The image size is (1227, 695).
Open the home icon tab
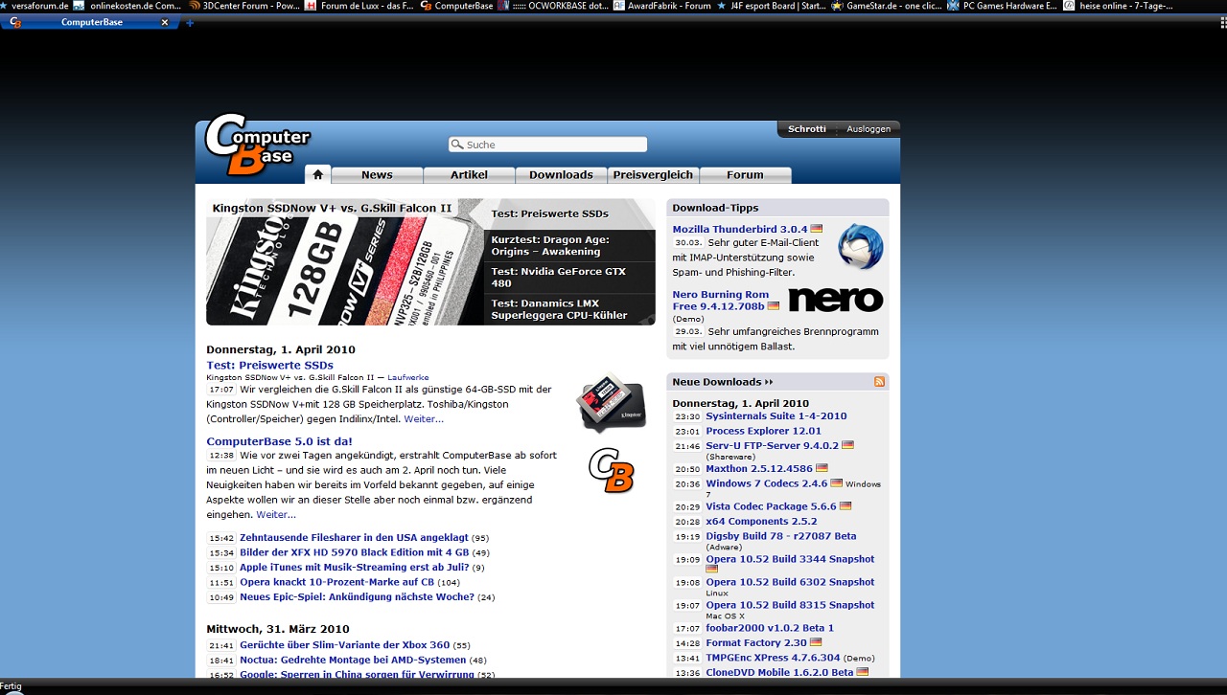pyautogui.click(x=318, y=174)
